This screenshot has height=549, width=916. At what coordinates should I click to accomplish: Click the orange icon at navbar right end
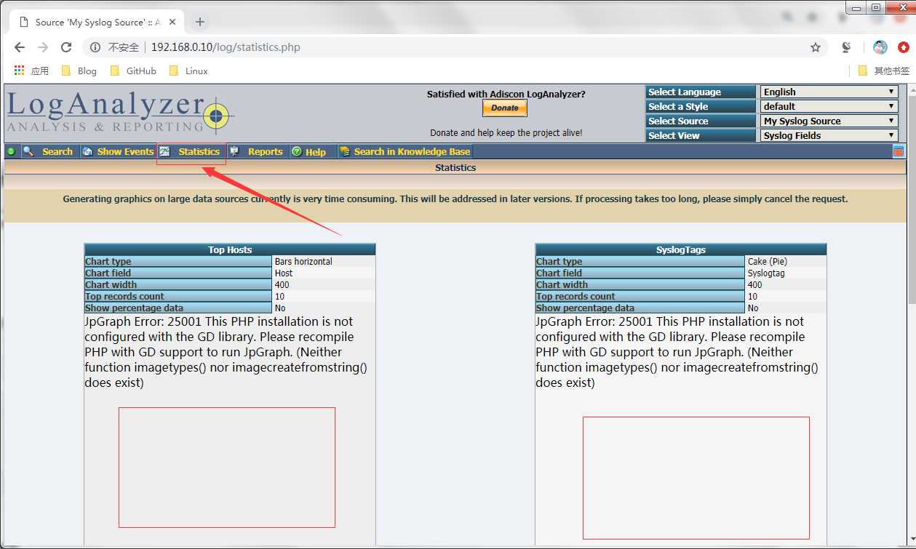pyautogui.click(x=899, y=151)
